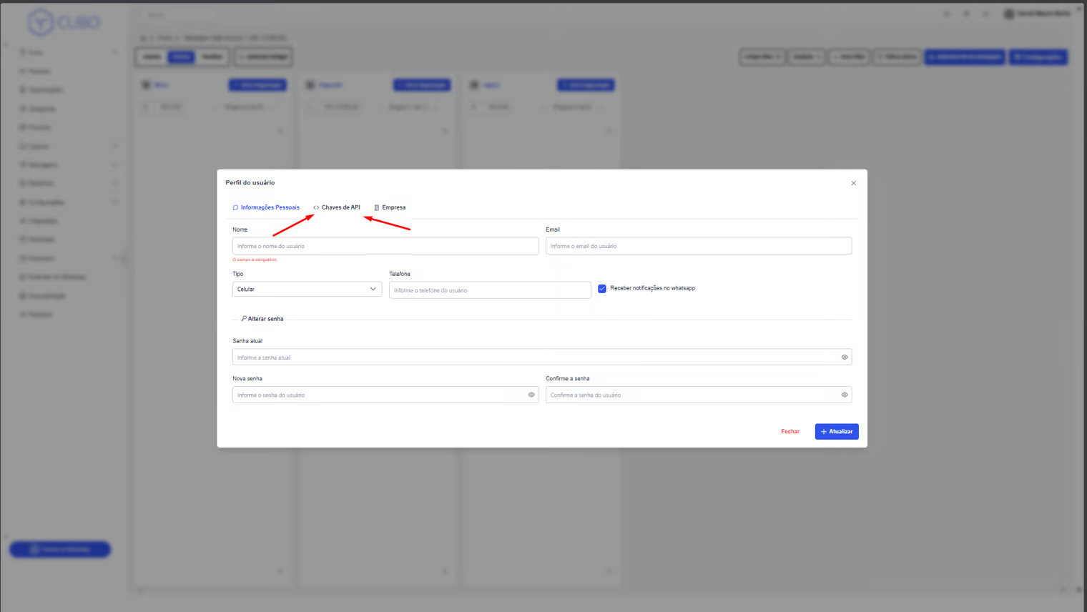Click the CUBO logo in the sidebar
This screenshot has width=1087, height=612.
(63, 23)
